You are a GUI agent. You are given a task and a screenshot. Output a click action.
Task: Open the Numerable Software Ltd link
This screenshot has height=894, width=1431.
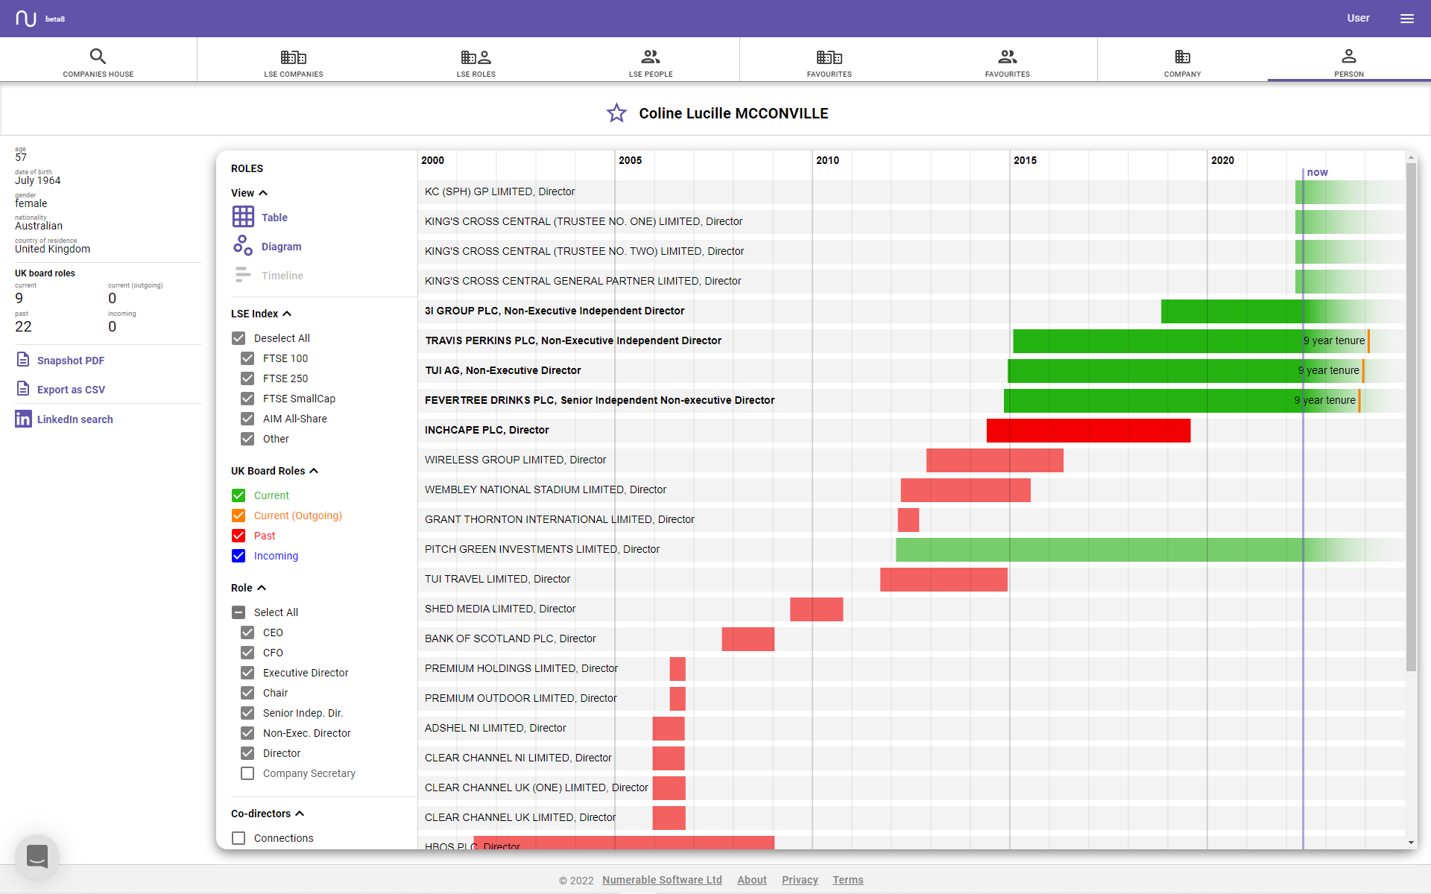coord(662,880)
